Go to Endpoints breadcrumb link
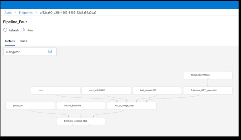 [26, 12]
